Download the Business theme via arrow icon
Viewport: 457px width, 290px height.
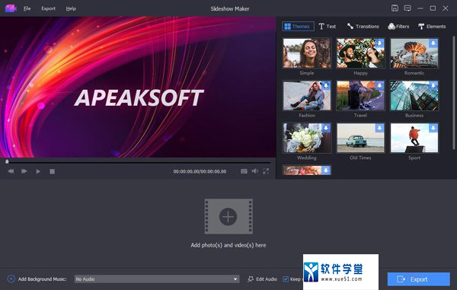(x=433, y=85)
